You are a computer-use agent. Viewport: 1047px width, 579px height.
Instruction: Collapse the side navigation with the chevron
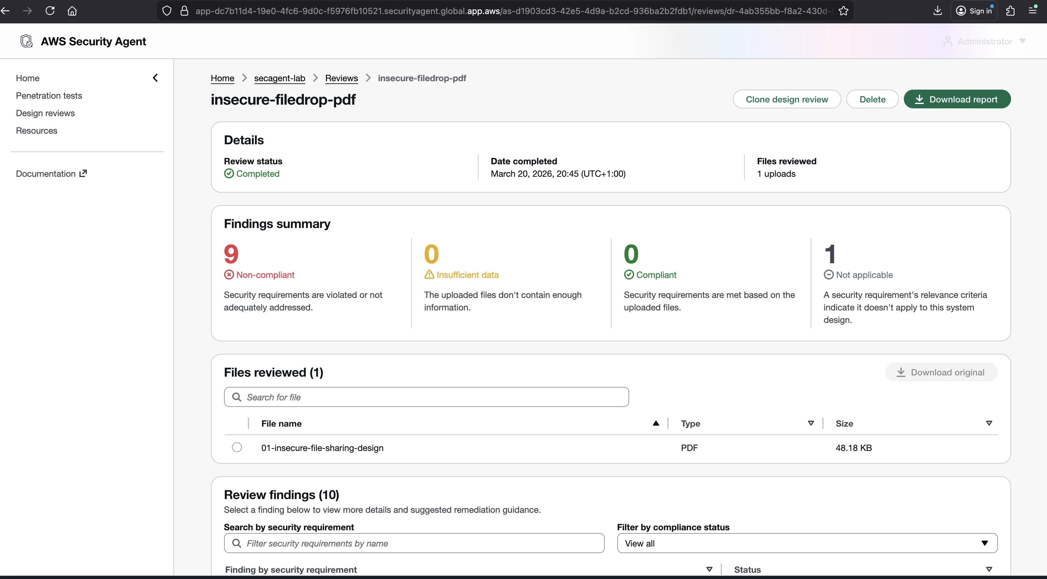[x=155, y=78]
